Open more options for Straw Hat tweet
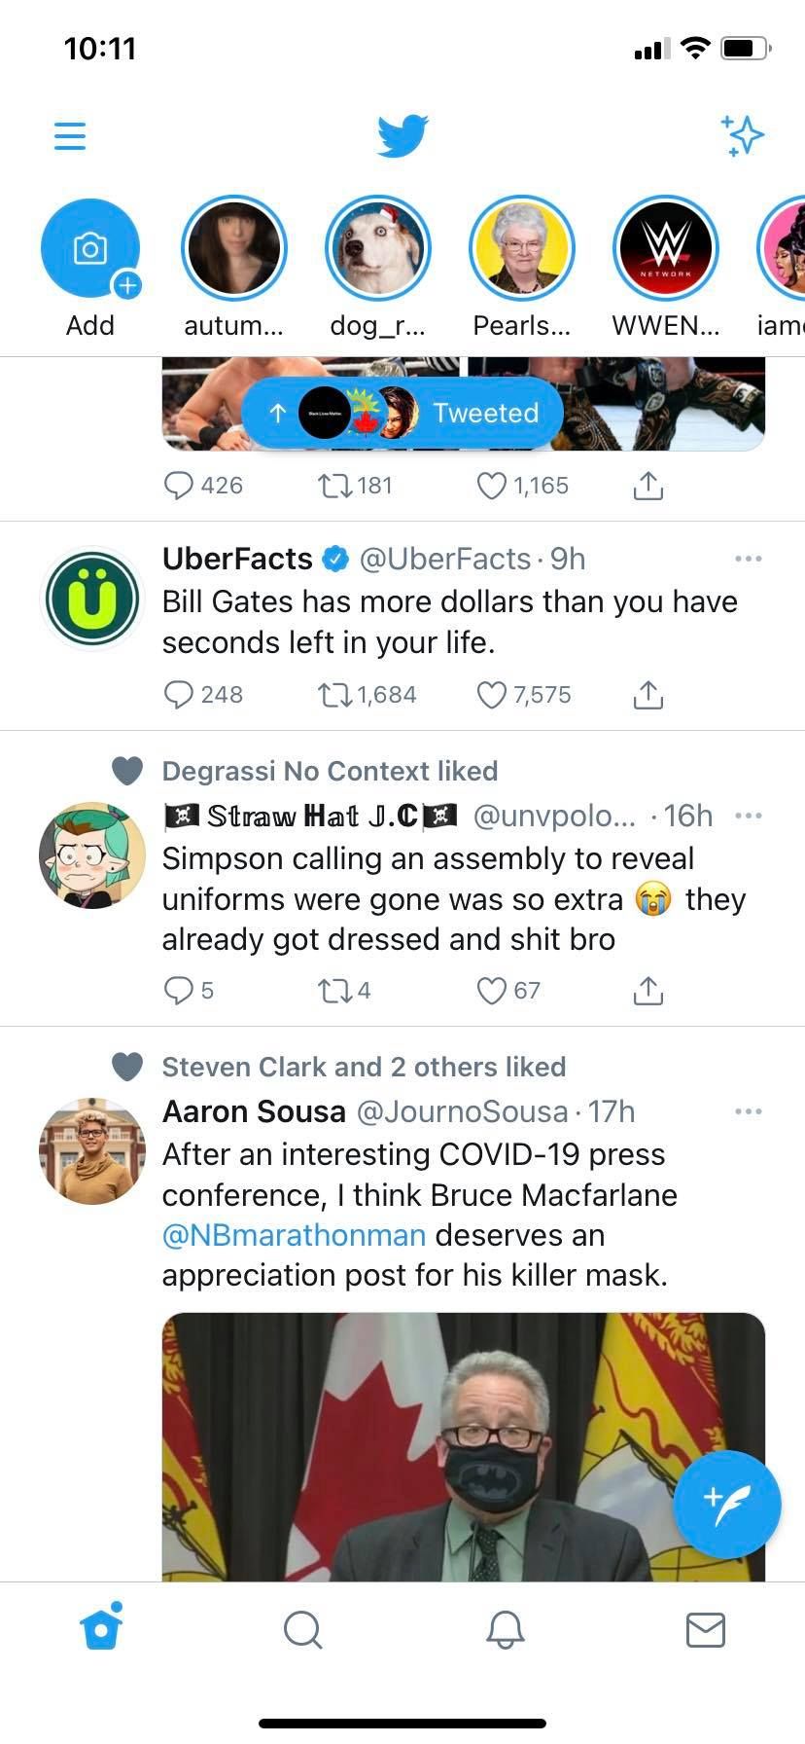805x1744 pixels. click(748, 816)
